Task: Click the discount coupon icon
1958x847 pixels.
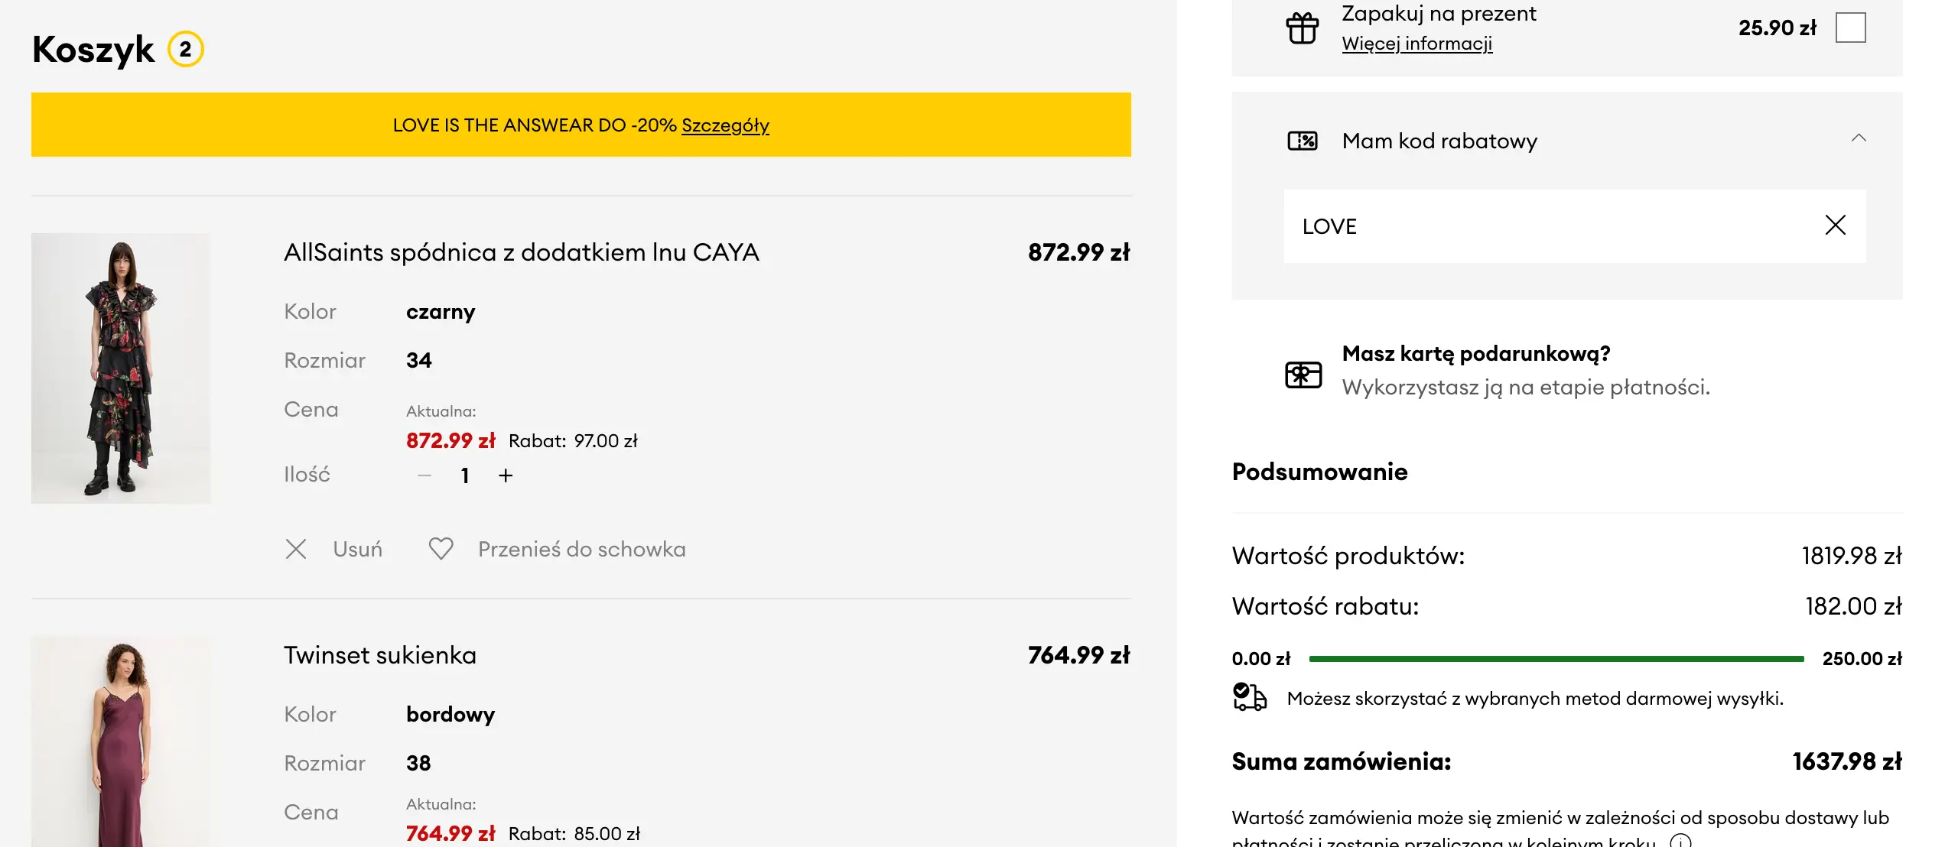Action: click(x=1303, y=141)
